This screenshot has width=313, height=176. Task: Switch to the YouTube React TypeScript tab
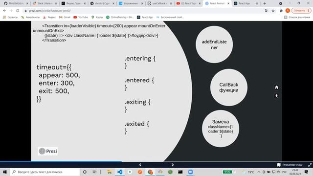pyautogui.click(x=189, y=3)
